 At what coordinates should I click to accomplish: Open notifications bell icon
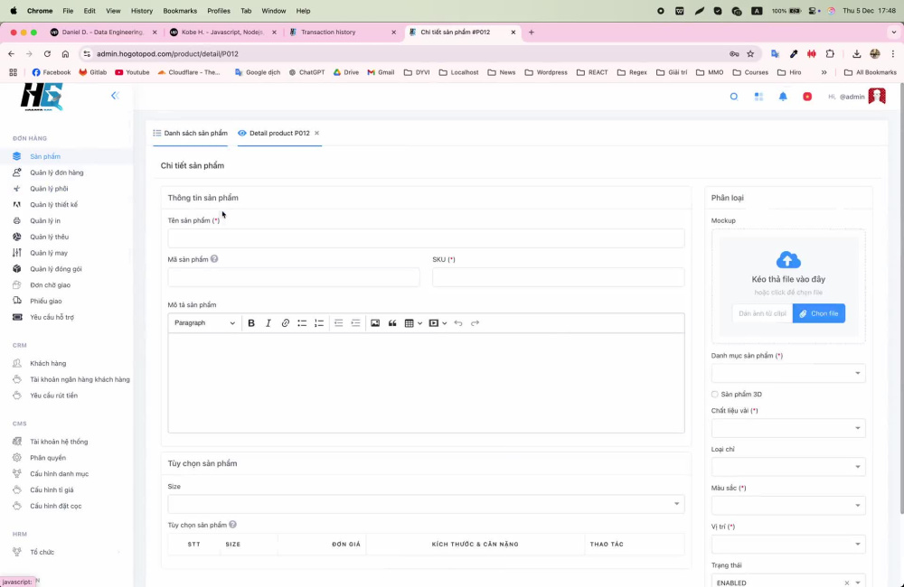coord(783,97)
